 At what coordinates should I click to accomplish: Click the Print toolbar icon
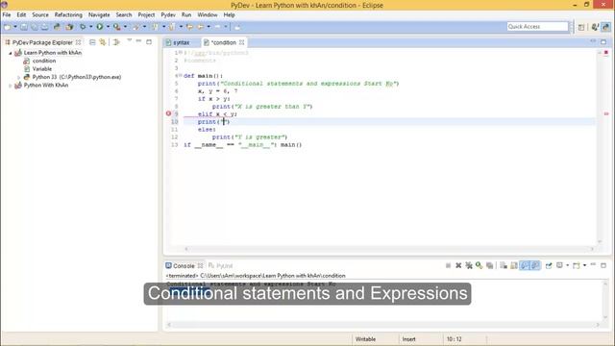point(45,27)
